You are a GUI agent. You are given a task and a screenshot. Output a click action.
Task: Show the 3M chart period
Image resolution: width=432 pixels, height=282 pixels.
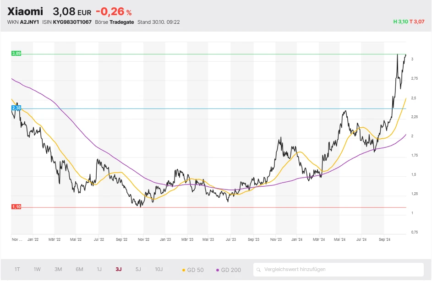58,270
